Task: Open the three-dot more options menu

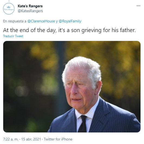Action: pyautogui.click(x=138, y=6)
